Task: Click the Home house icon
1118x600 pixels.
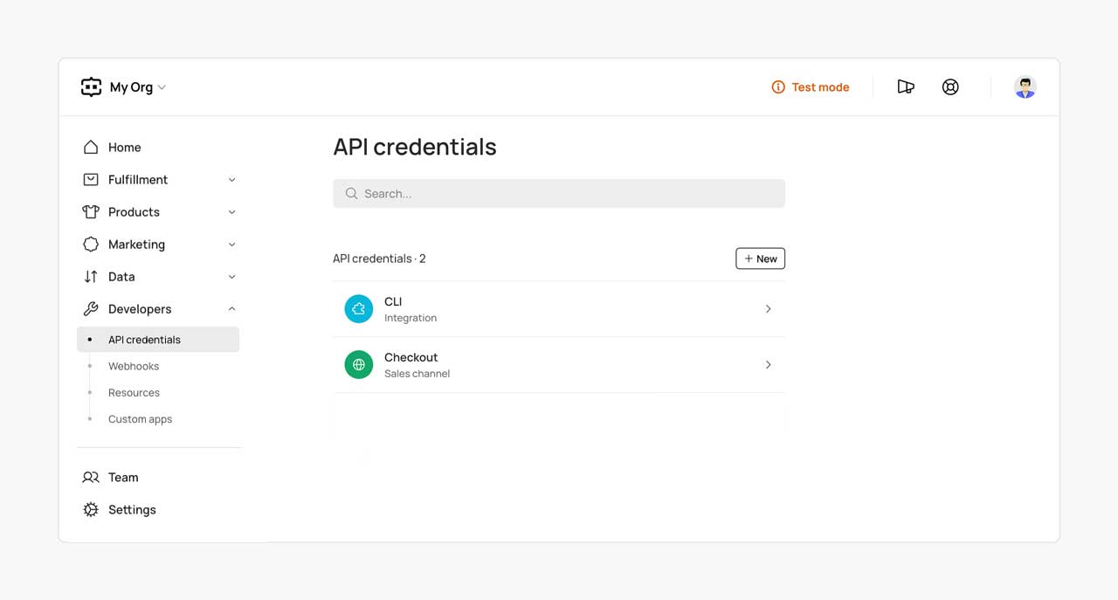Action: tap(91, 148)
